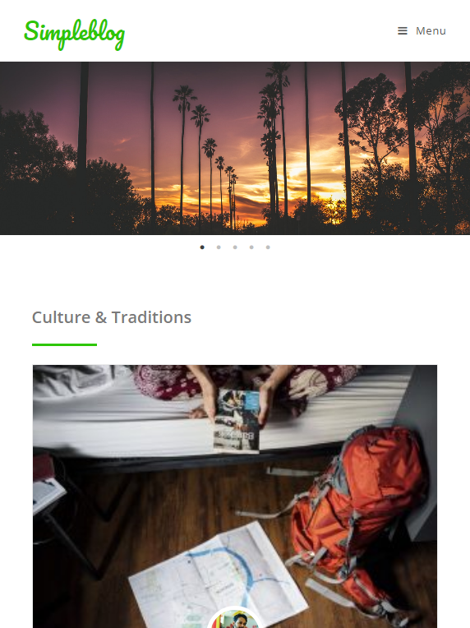Viewport: 470px width, 628px height.
Task: Go to the second slide dot
Action: click(x=219, y=247)
